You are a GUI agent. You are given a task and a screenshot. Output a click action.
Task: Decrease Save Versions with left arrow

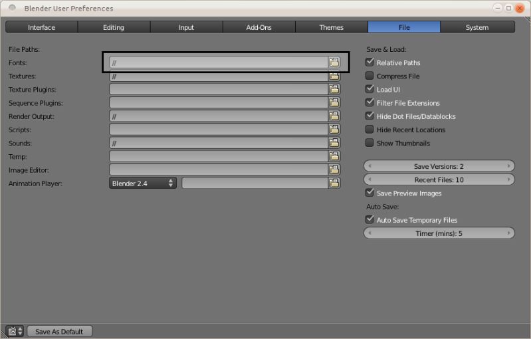pyautogui.click(x=370, y=166)
